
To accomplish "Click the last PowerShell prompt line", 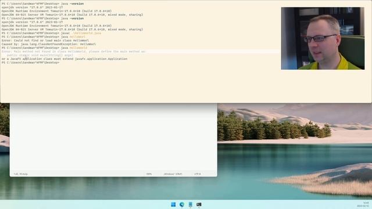I will [x=30, y=63].
